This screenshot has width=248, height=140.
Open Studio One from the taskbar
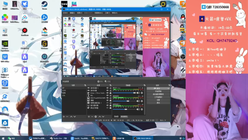pos(58,138)
